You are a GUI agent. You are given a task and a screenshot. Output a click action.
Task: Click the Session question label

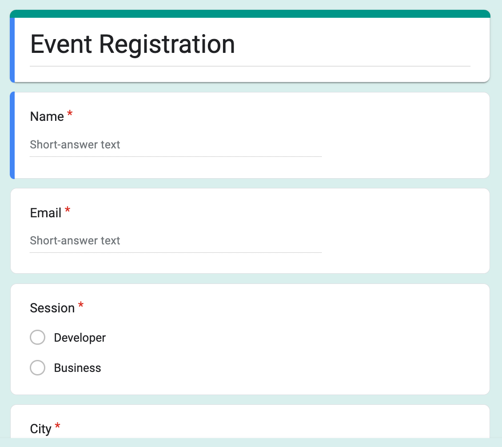pos(52,307)
